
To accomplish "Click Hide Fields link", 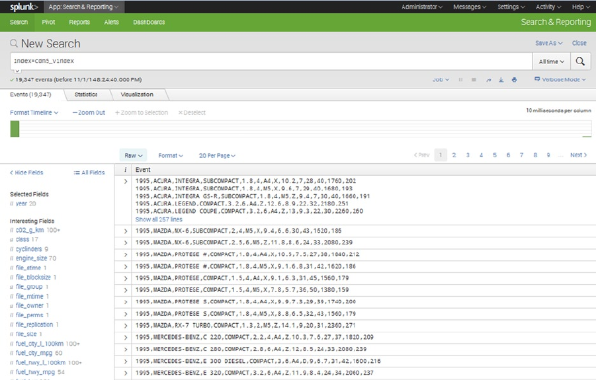I will pyautogui.click(x=26, y=172).
